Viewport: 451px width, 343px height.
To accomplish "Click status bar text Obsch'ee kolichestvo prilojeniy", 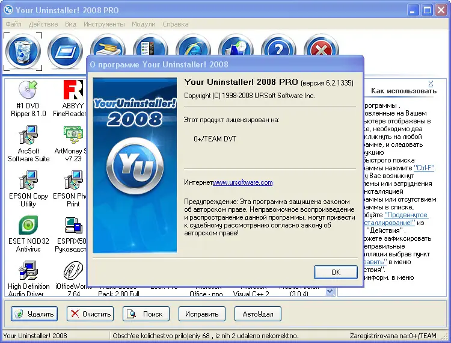I will click(x=206, y=336).
